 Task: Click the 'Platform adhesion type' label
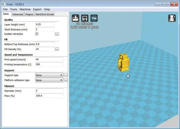(17, 80)
